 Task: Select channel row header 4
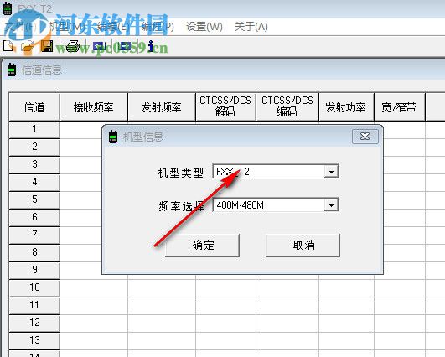[34, 182]
